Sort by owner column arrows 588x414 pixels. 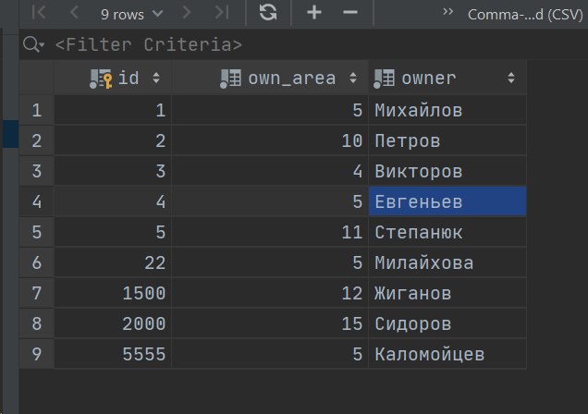510,78
